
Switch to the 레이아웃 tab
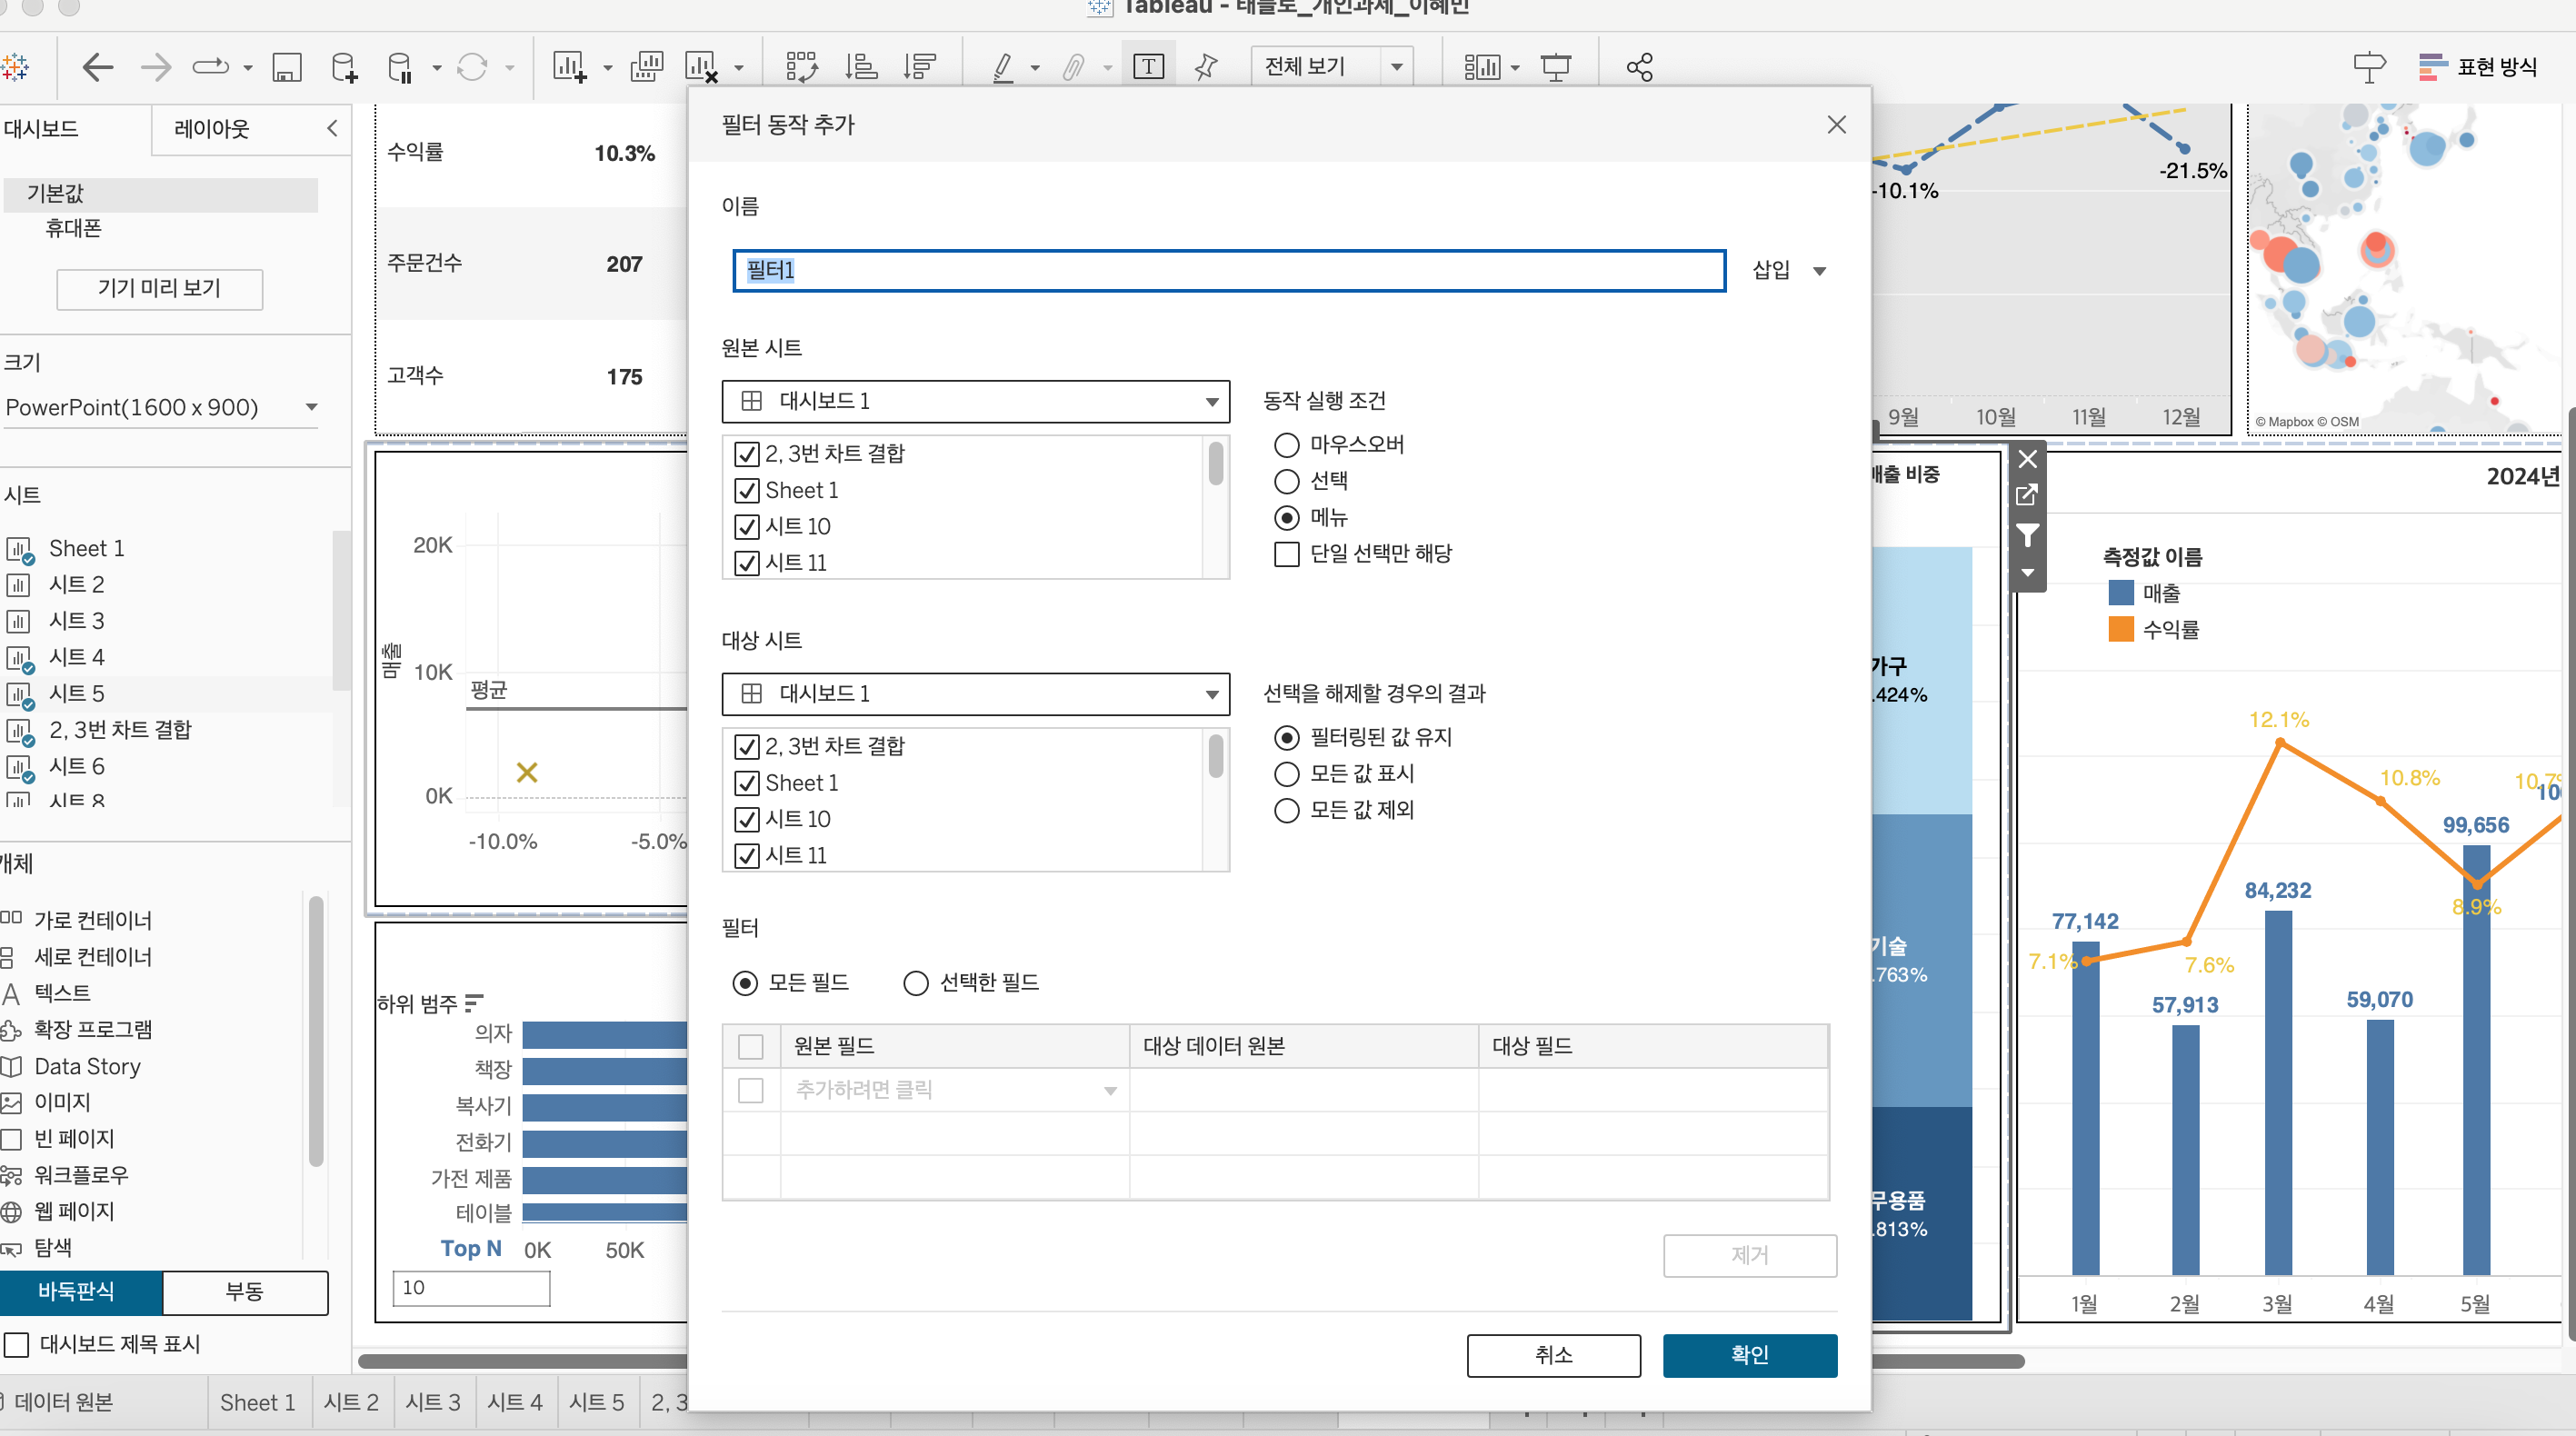tap(211, 129)
